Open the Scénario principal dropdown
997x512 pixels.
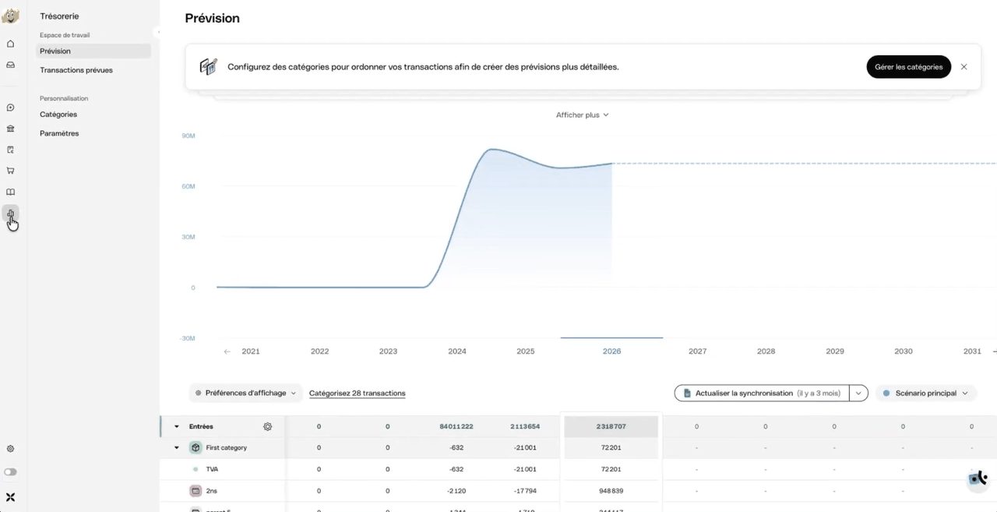click(925, 394)
